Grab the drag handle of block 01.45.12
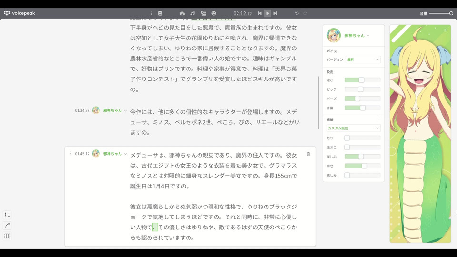This screenshot has width=457, height=257. tap(70, 154)
